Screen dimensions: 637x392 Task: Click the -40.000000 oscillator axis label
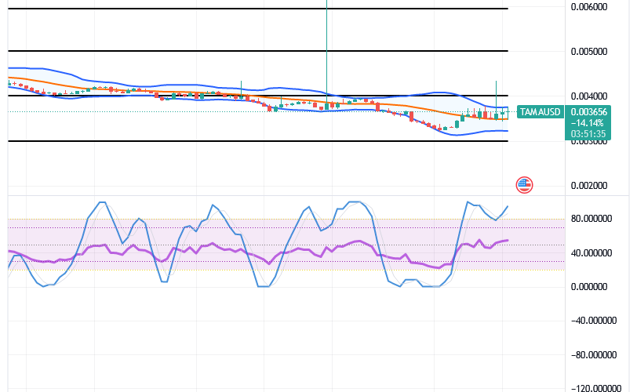pyautogui.click(x=594, y=321)
